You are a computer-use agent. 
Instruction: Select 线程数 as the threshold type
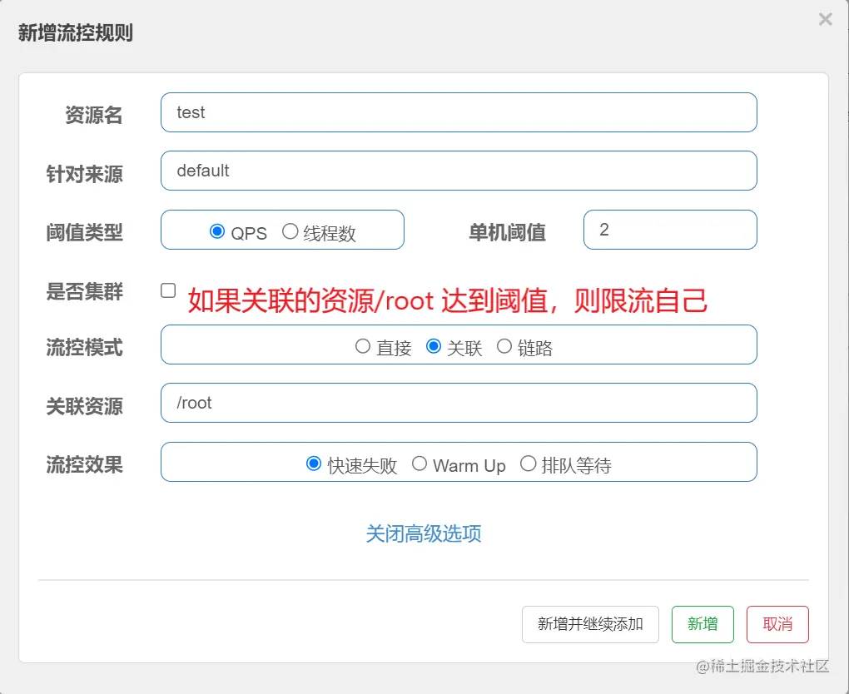pyautogui.click(x=290, y=231)
